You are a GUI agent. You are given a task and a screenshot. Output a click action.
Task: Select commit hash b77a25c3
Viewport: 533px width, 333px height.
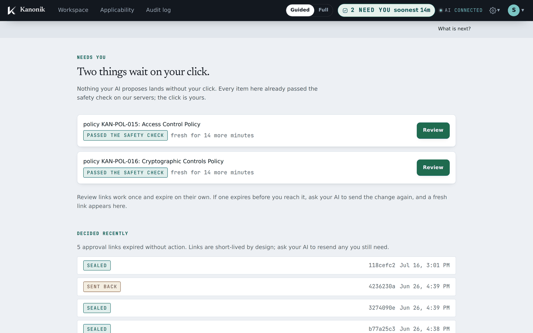(382, 329)
